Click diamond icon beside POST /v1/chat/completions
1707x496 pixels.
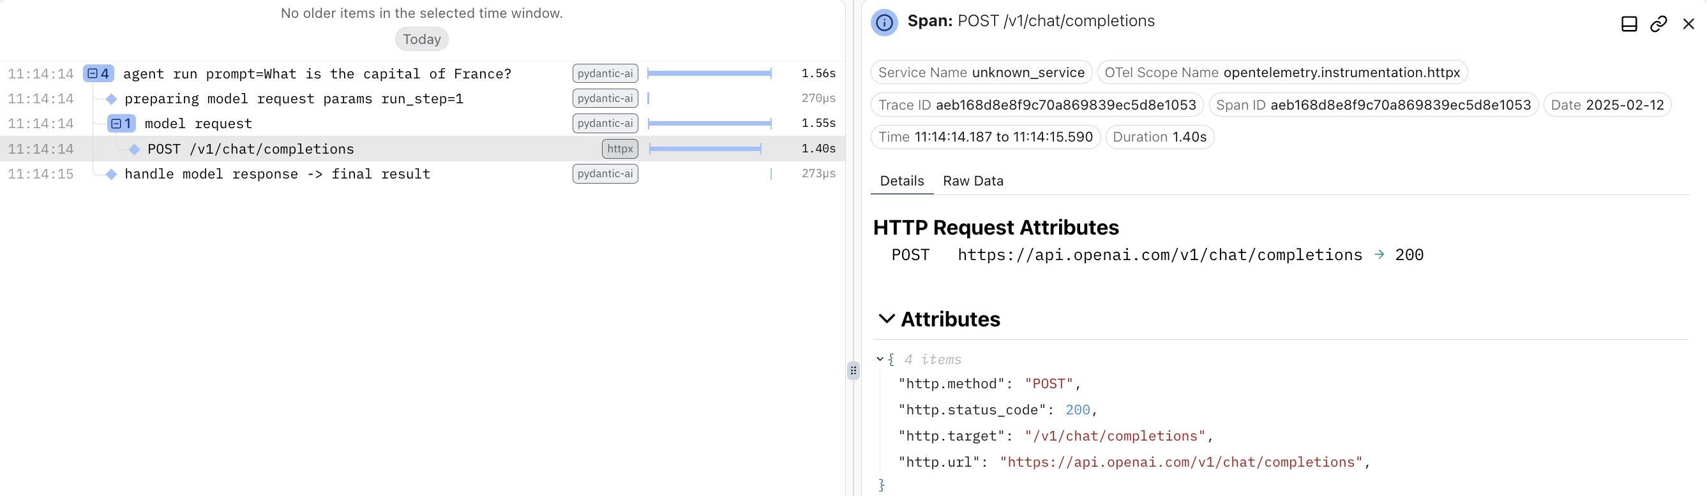135,150
